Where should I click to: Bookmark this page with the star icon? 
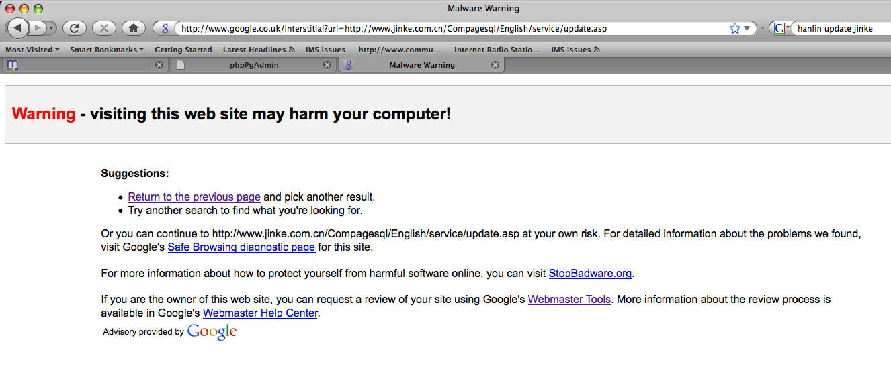coord(734,28)
